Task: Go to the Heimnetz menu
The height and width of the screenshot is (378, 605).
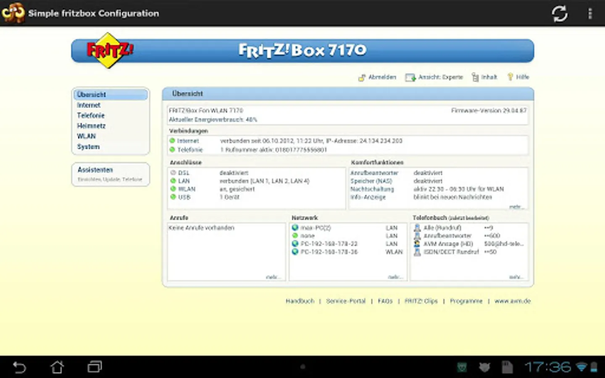Action: point(91,126)
